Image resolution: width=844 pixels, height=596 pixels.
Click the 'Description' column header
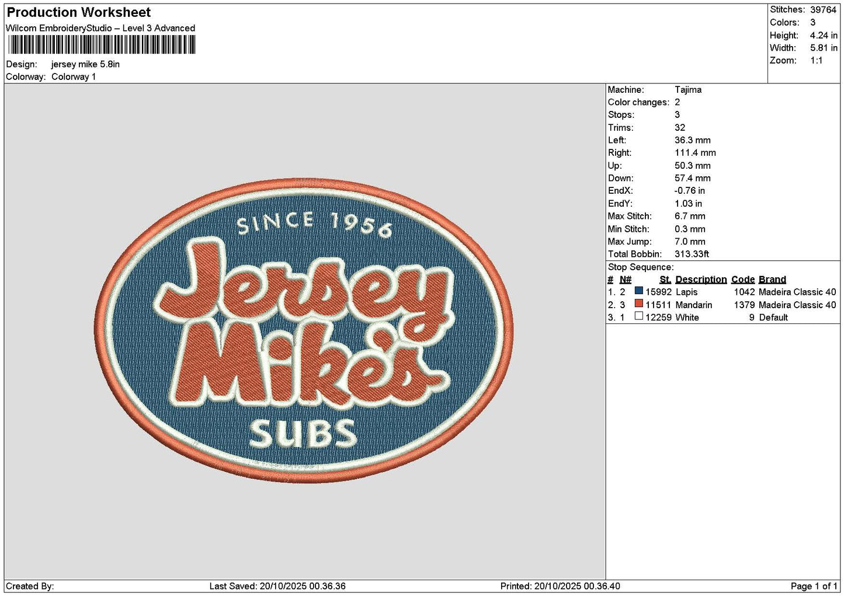pos(701,280)
